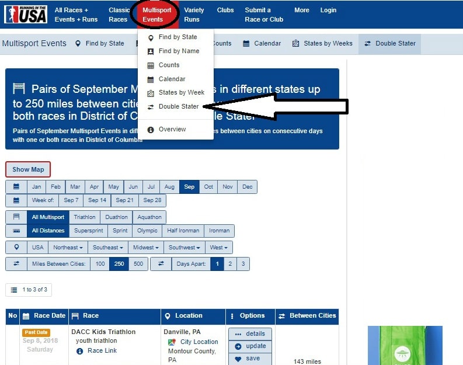The height and width of the screenshot is (365, 463).
Task: Click the info icon beside Race Link
Action: [80, 351]
